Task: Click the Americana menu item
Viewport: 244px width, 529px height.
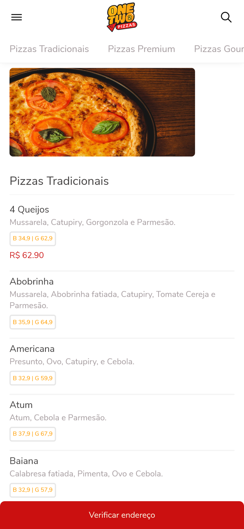Action: coord(32,348)
